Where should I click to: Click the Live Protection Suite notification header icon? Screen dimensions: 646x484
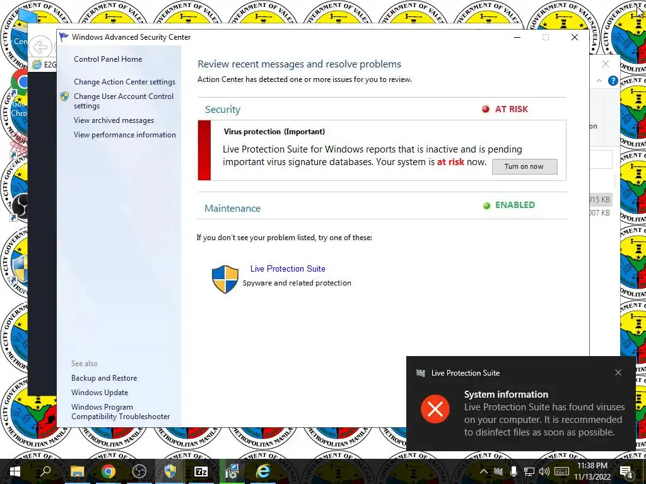point(420,373)
